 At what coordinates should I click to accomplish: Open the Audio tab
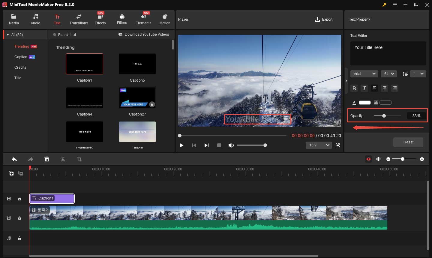coord(35,19)
